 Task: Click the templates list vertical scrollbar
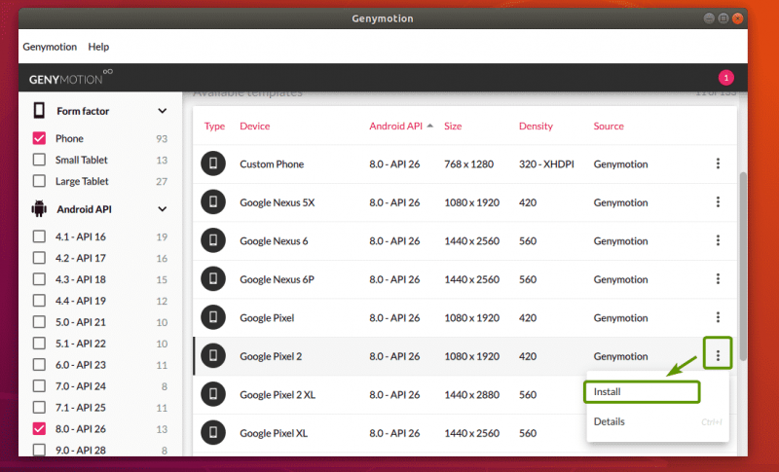[743, 266]
